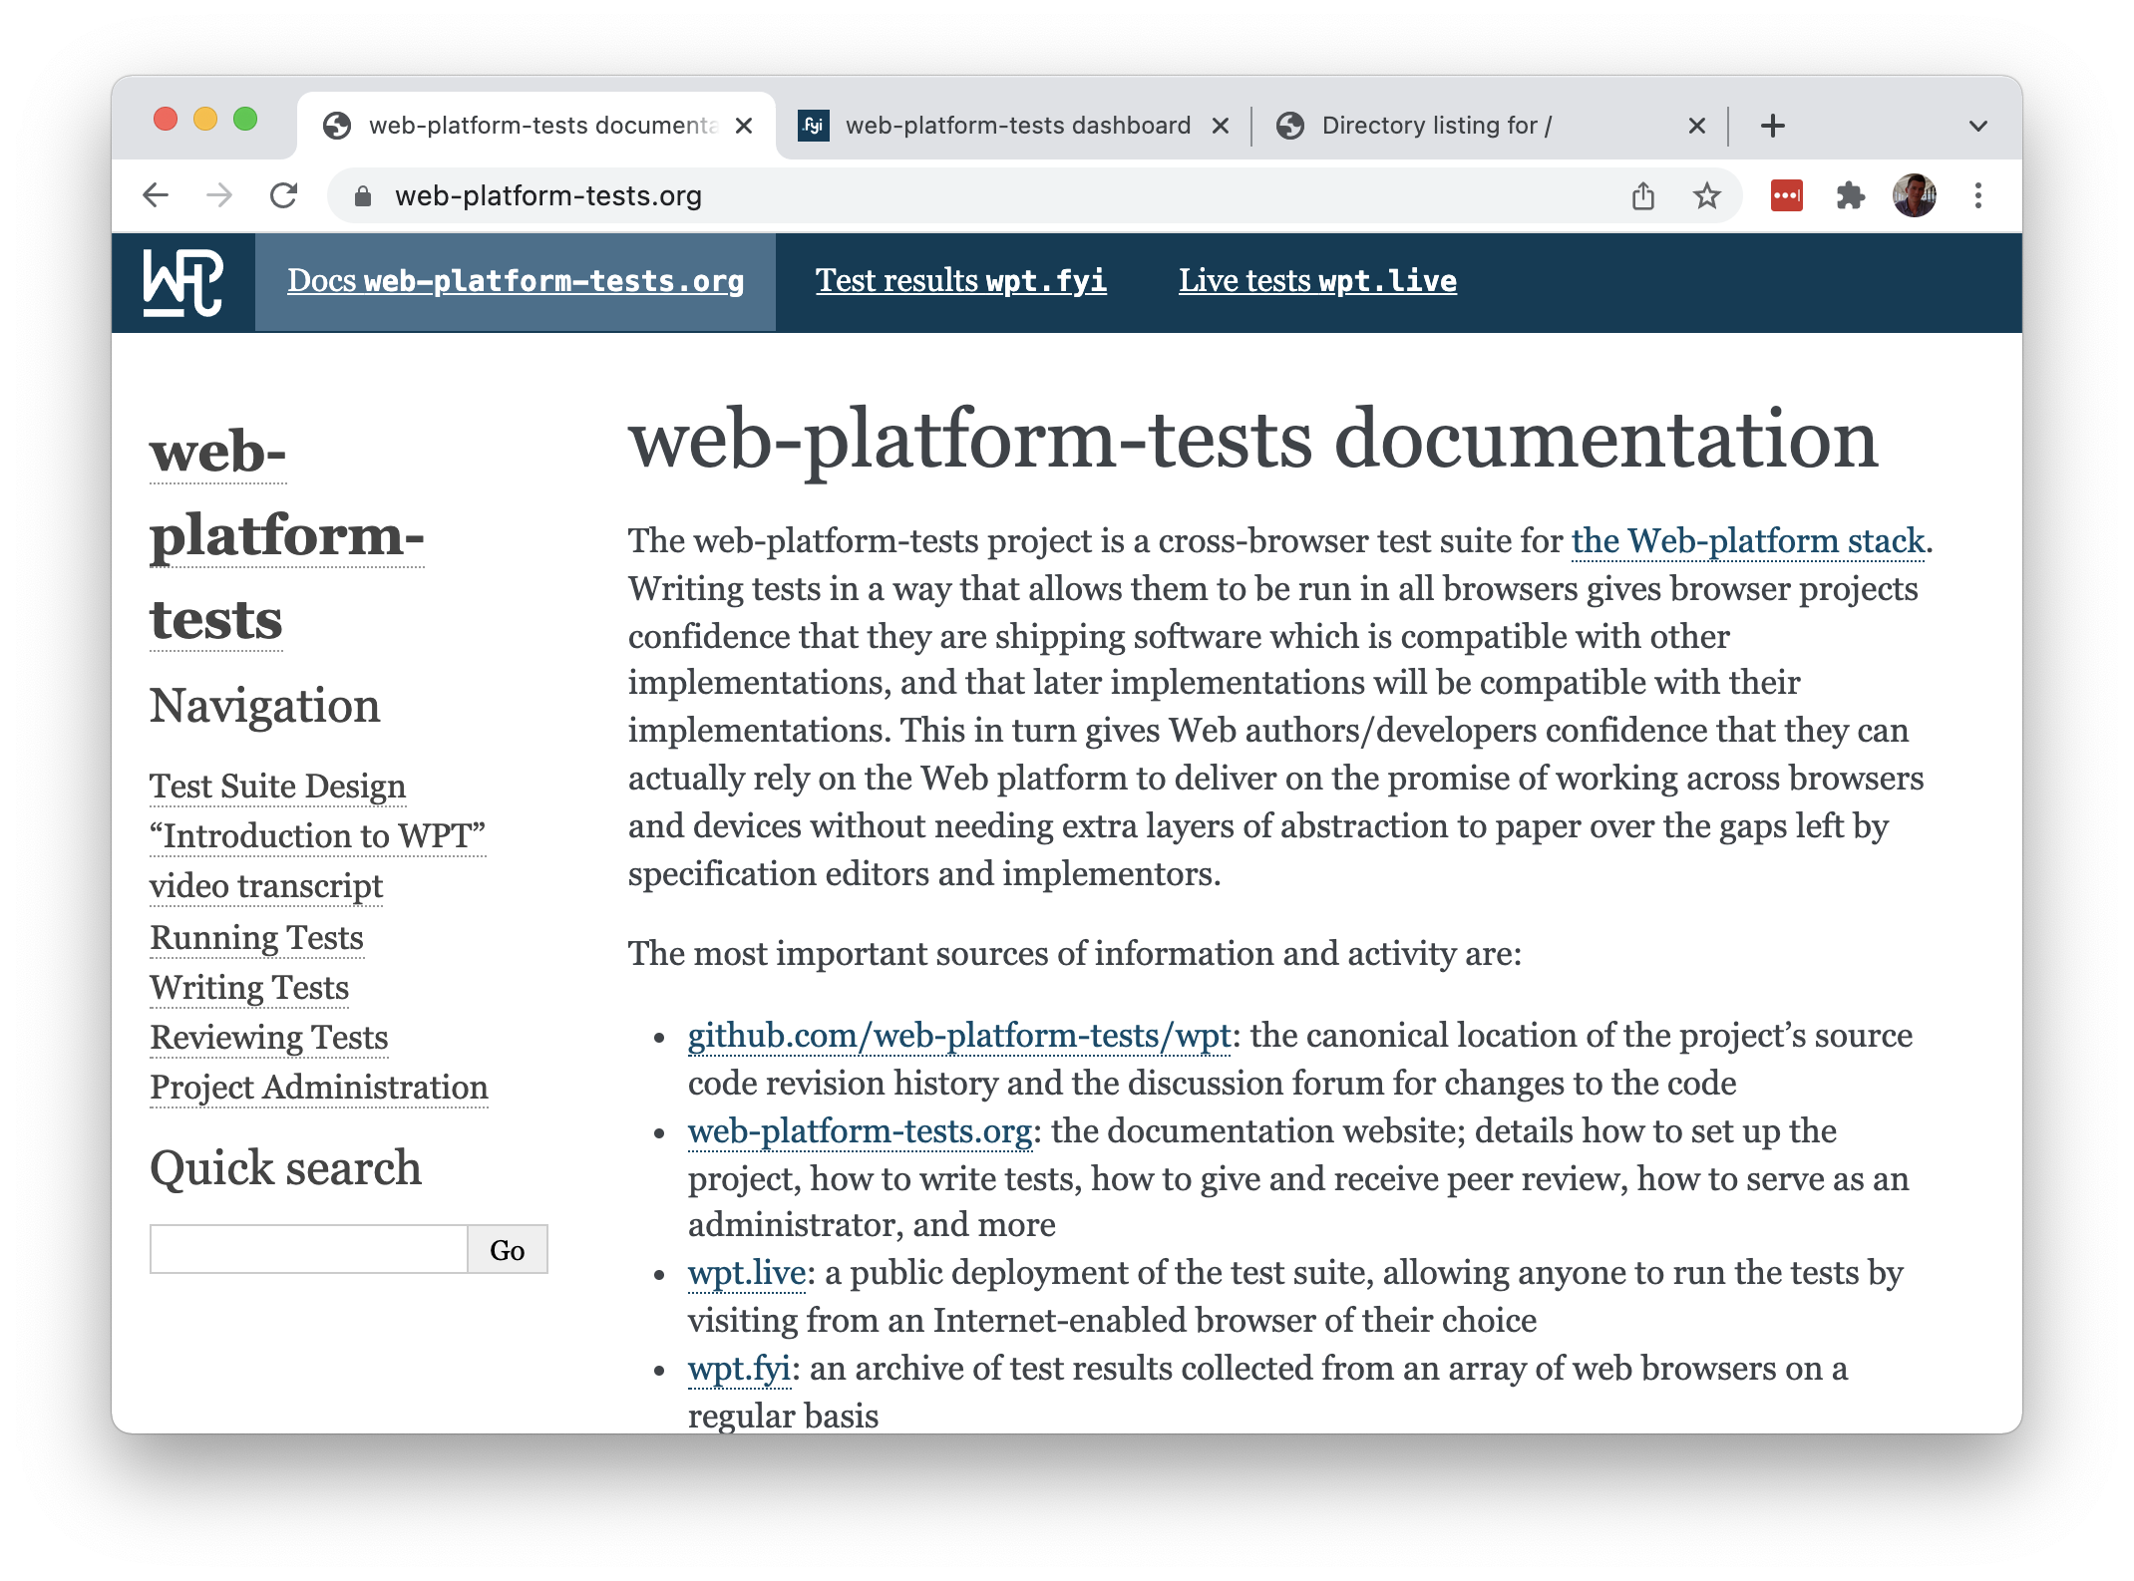Click the macOS red close window button

tap(166, 120)
